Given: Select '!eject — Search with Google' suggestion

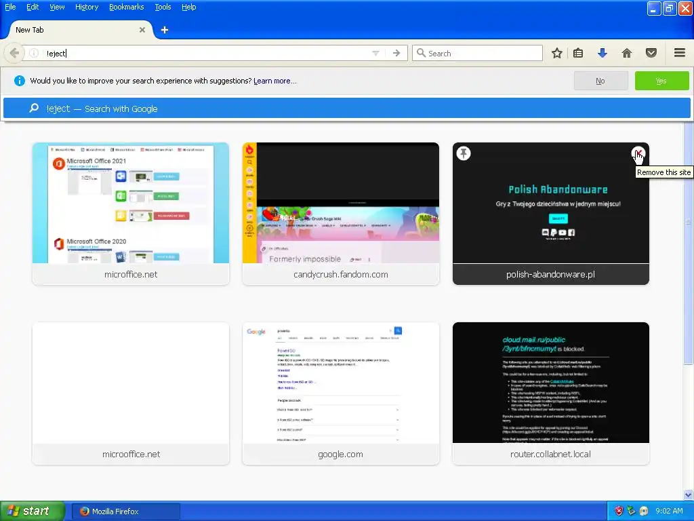Looking at the screenshot, I should tap(346, 109).
